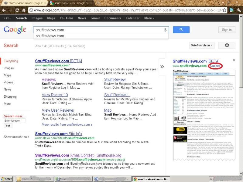
Task: Open Documents in the top black bar
Action: coord(112,18)
